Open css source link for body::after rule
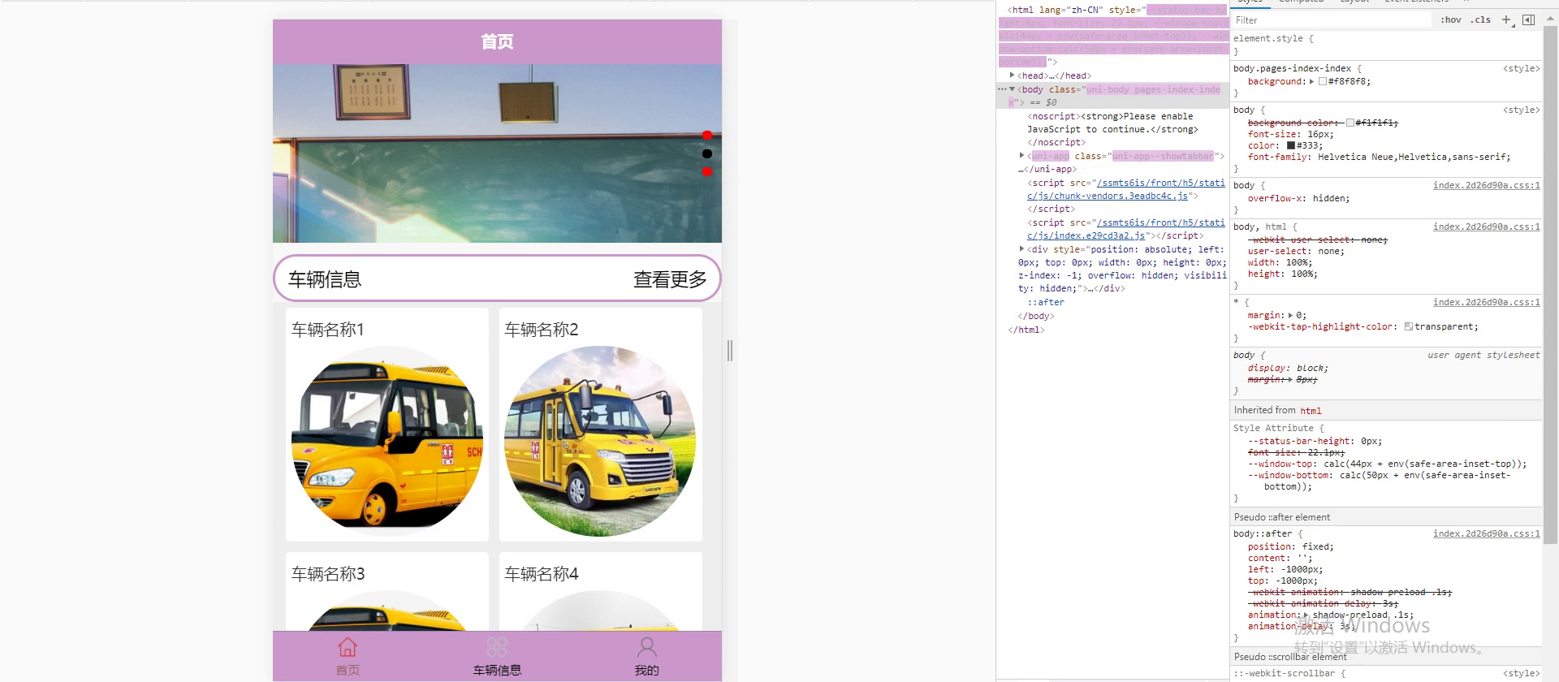 pyautogui.click(x=1487, y=533)
